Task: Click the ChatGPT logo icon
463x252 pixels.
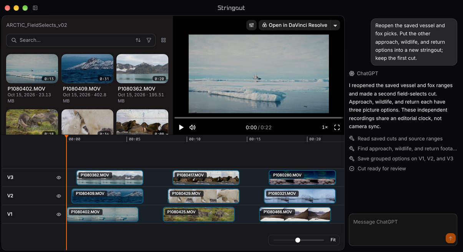Action: 352,74
